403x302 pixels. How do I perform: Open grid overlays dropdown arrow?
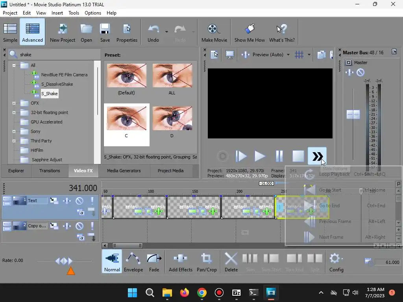pos(309,54)
